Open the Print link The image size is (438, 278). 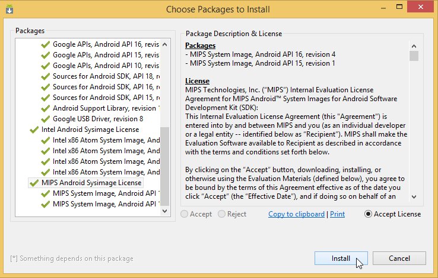pos(338,214)
